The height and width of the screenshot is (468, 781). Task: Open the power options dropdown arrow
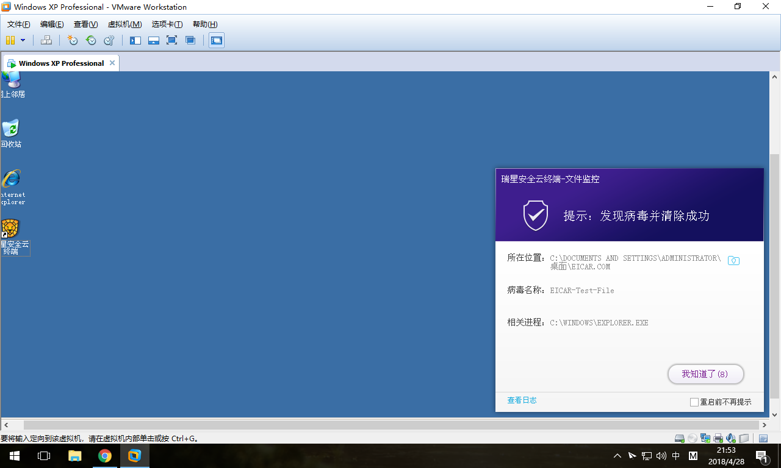coord(23,40)
